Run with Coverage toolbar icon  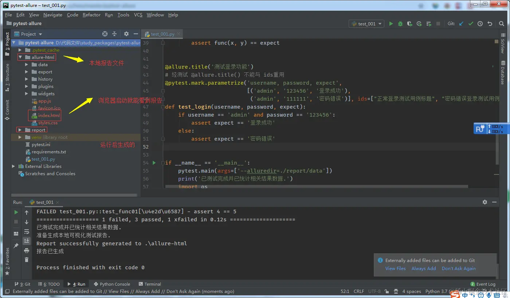point(410,24)
